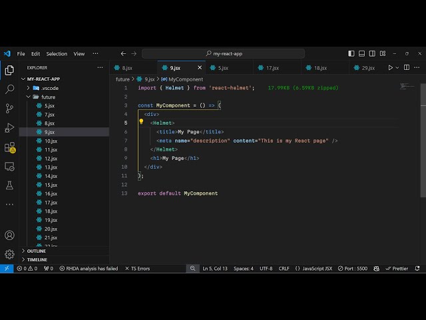
Task: Open the Manage gear settings
Action: pos(9,254)
